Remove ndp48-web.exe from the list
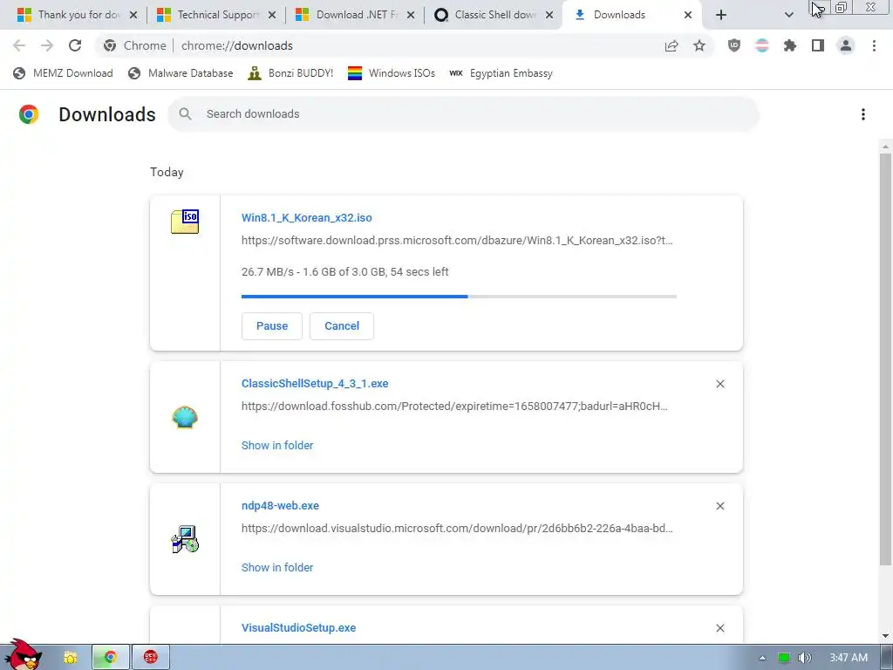Screen dimensions: 893x670 click(719, 506)
